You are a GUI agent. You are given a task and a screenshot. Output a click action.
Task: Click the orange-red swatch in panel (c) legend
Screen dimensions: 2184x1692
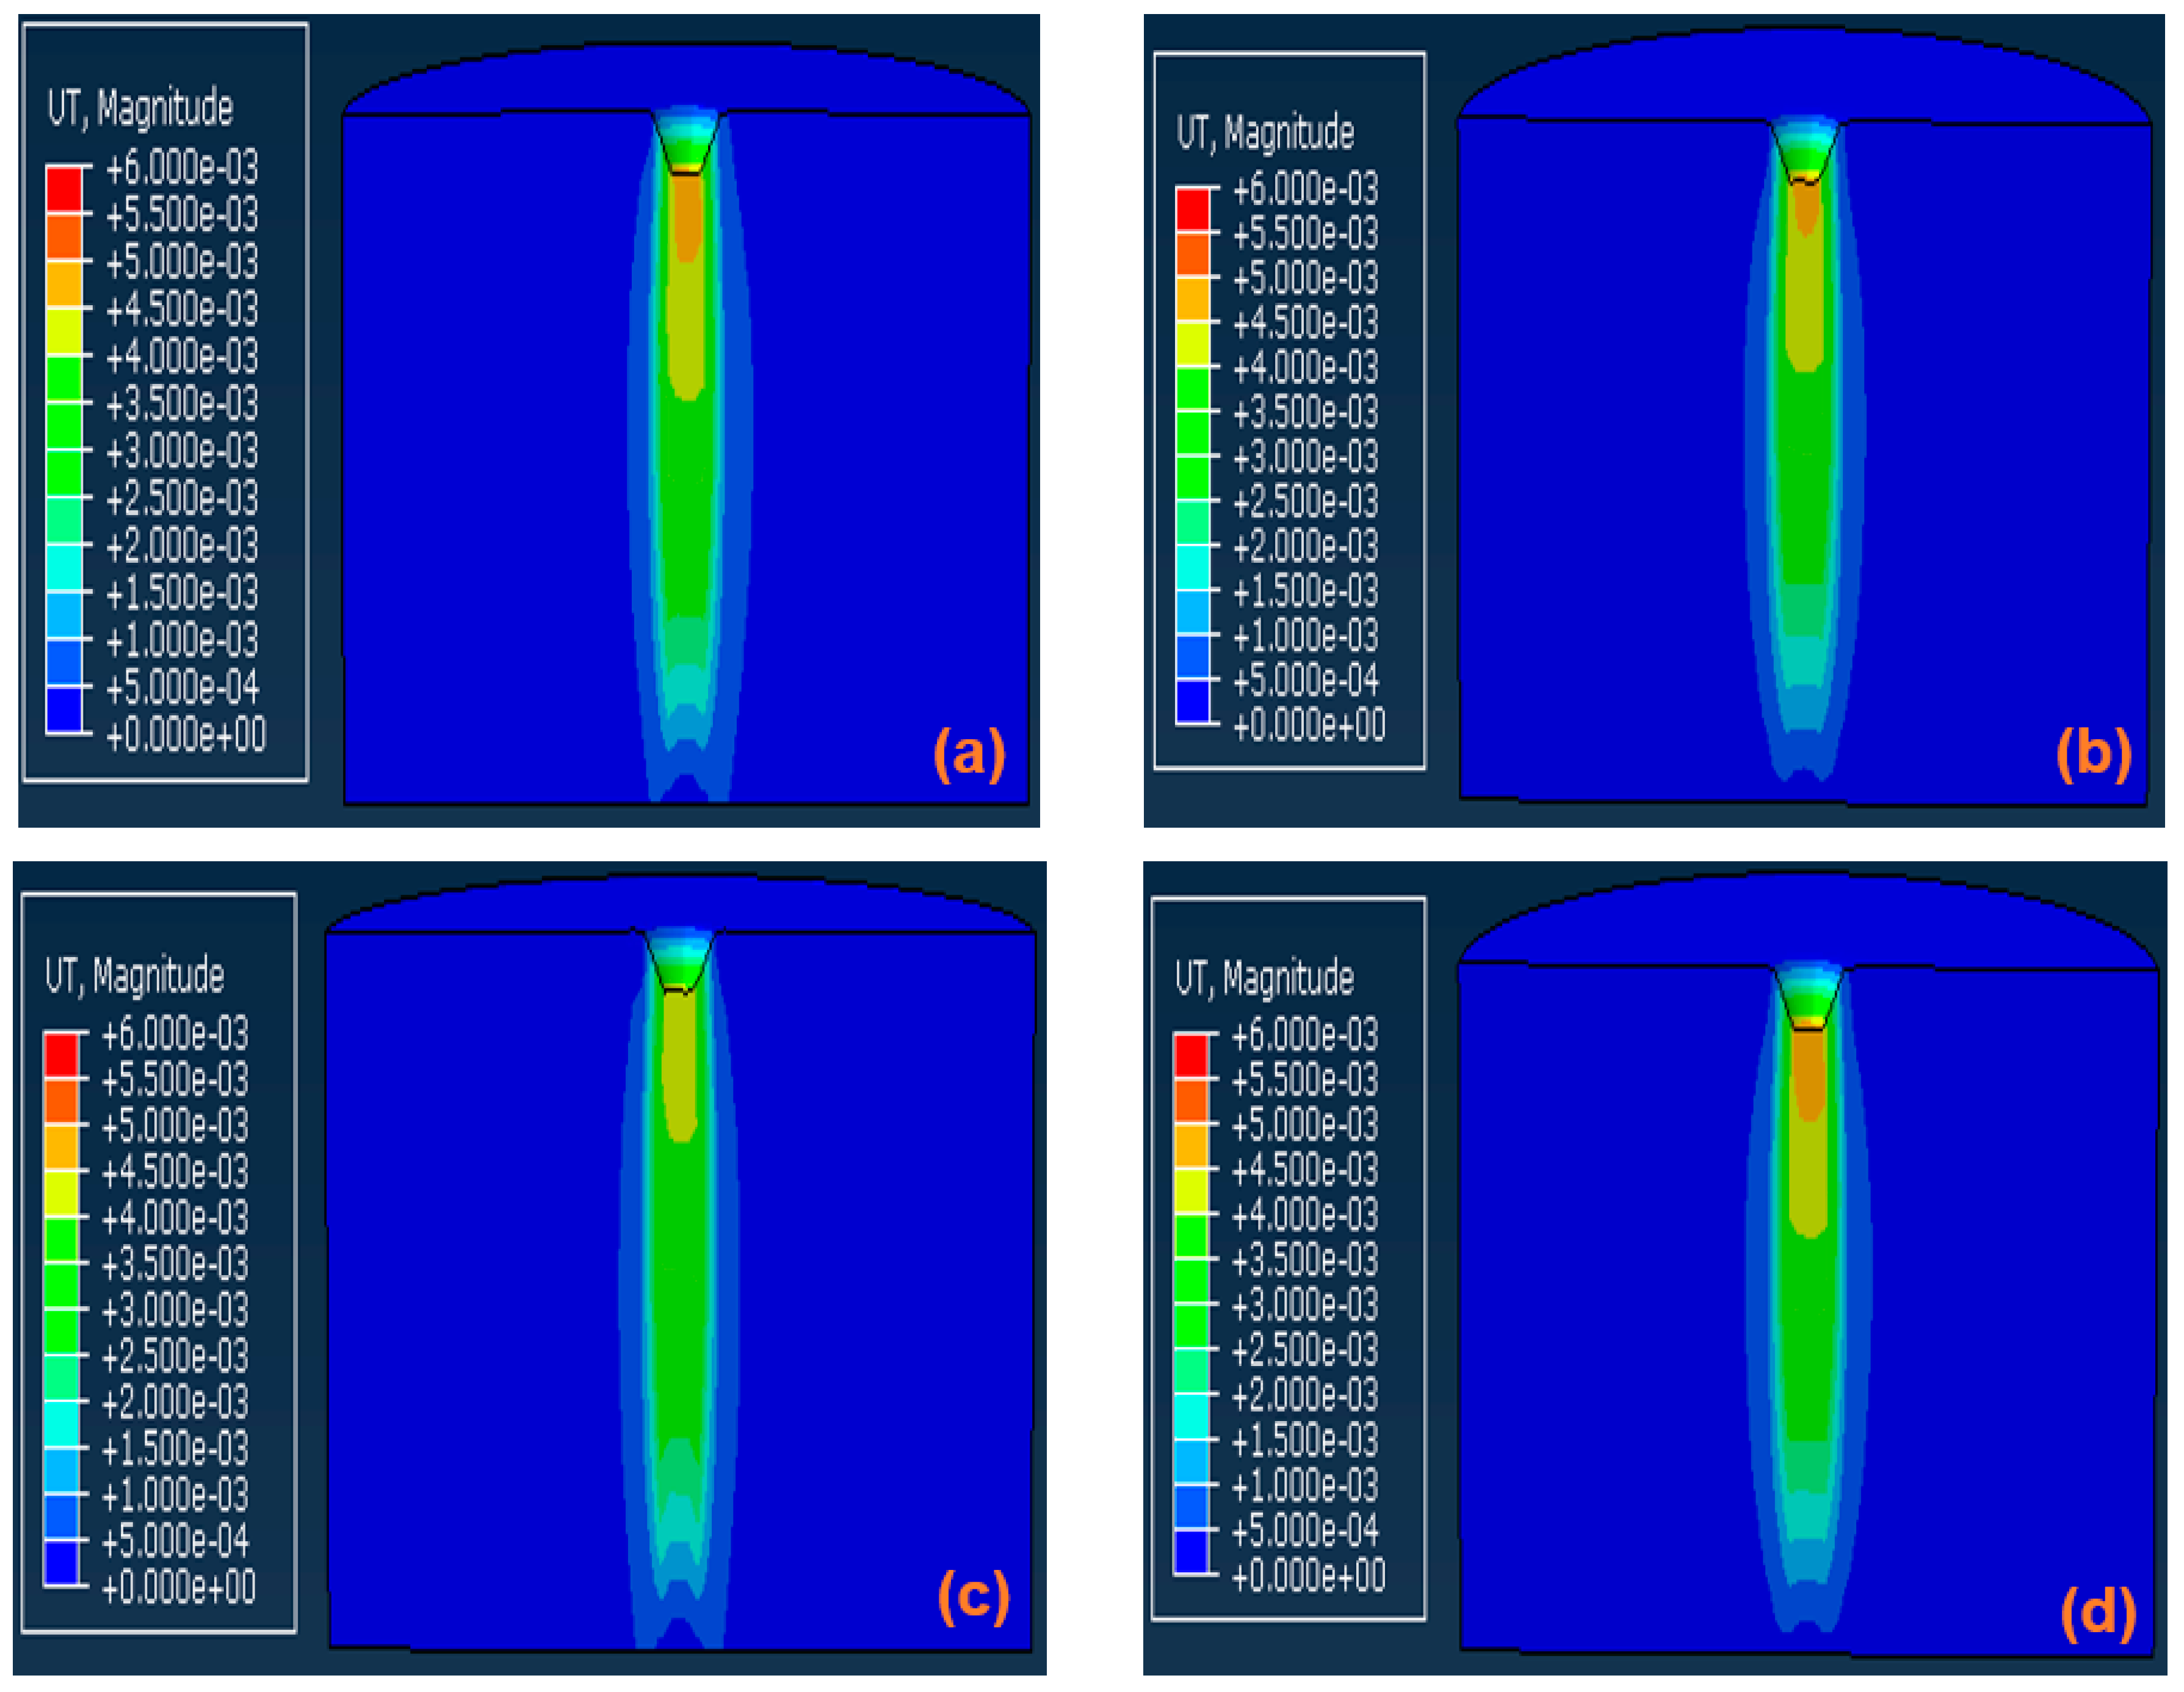click(61, 1100)
